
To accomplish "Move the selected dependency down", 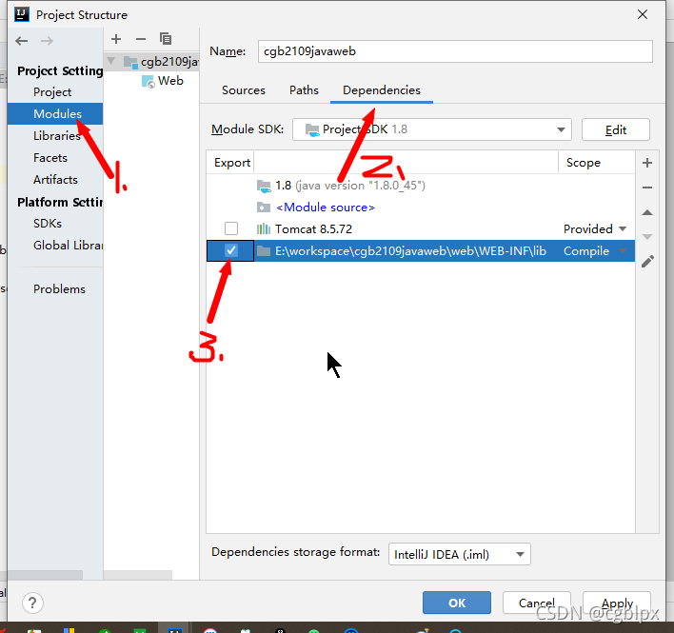I will coord(647,237).
